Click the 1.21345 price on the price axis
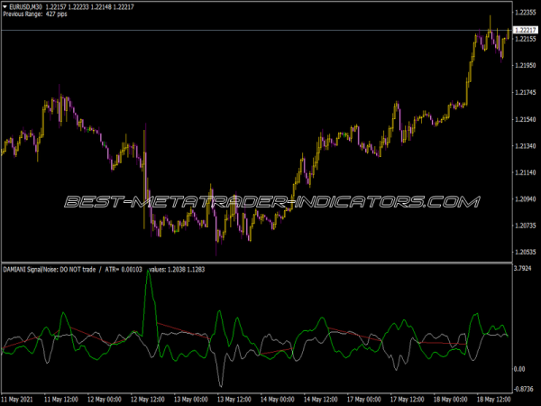541x406 pixels. (525, 145)
